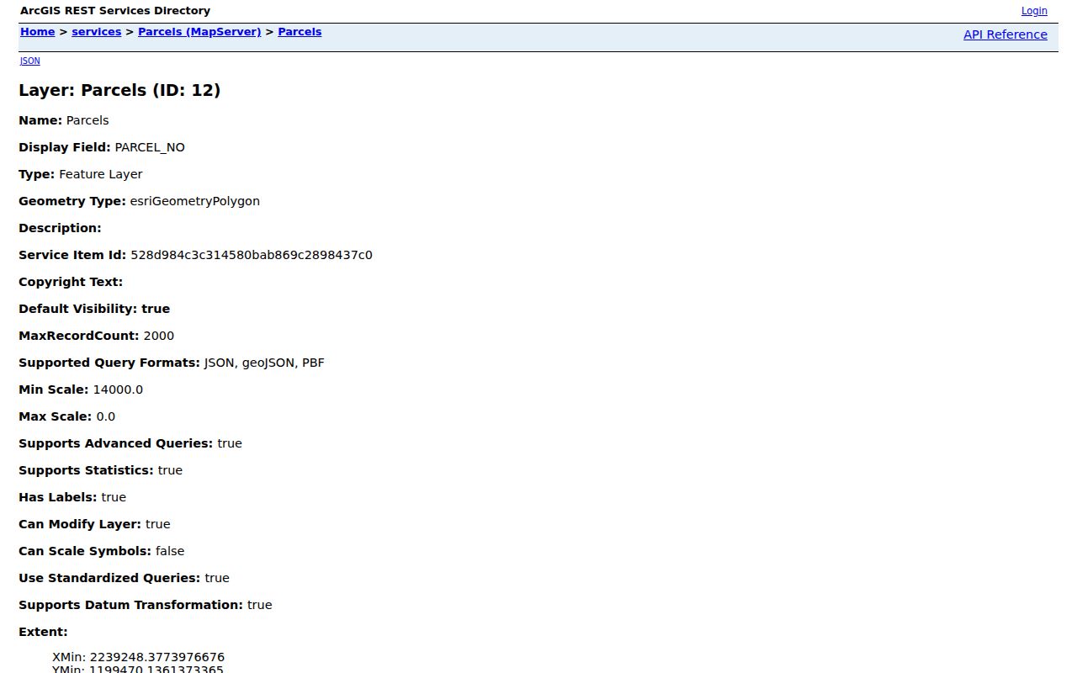Click the Layer: Parcels (ID: 12) heading
Image resolution: width=1077 pixels, height=673 pixels.
tap(119, 90)
